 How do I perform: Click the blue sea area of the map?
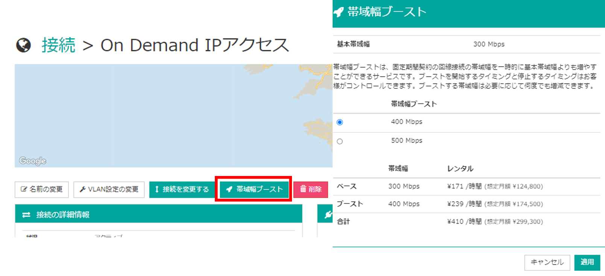tap(150, 113)
